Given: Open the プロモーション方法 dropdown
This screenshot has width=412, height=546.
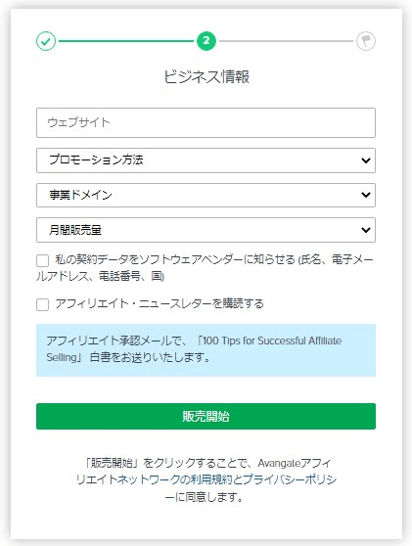Looking at the screenshot, I should point(206,160).
